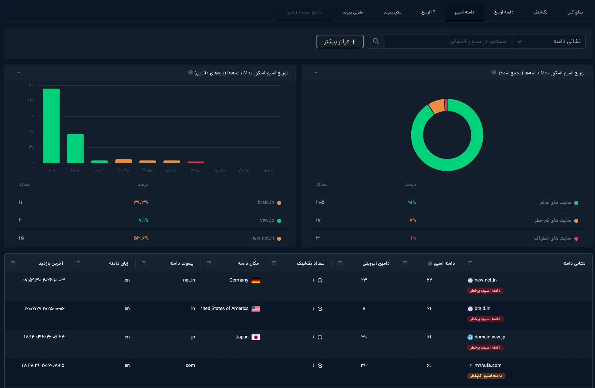Open column menu for مکان دامنه header
595x388 pixels.
click(x=209, y=263)
